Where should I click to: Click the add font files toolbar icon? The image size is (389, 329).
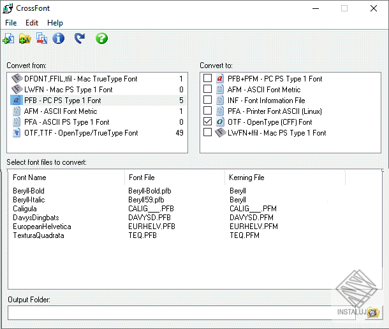click(x=8, y=39)
